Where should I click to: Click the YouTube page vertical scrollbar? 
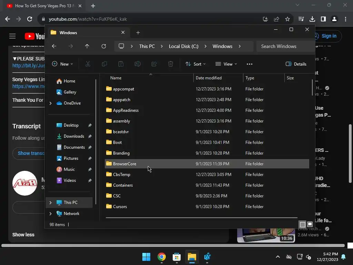point(350,153)
